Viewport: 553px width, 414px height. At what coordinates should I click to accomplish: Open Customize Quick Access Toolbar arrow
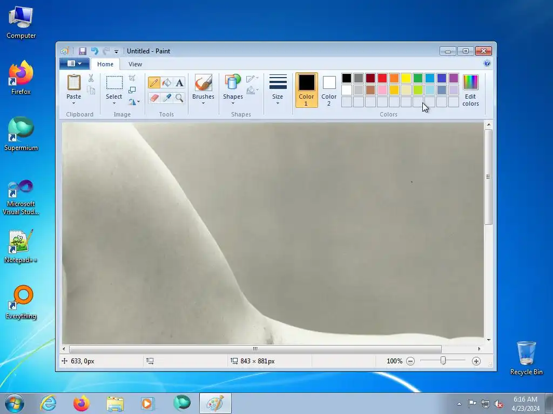coord(117,51)
